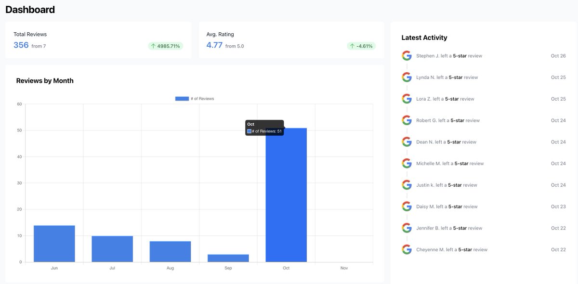Click the '# of Reviews: 51' chart tooltip
The height and width of the screenshot is (284, 578).
(264, 128)
